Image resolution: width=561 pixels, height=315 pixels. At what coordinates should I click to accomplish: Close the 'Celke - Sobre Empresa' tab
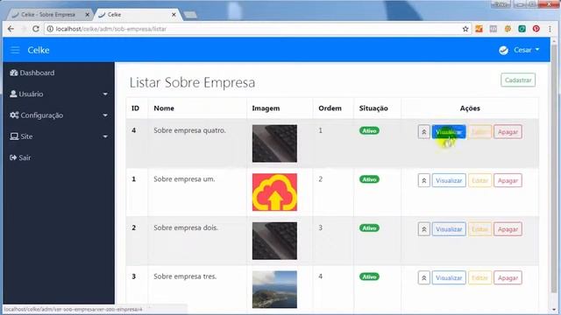pyautogui.click(x=87, y=15)
